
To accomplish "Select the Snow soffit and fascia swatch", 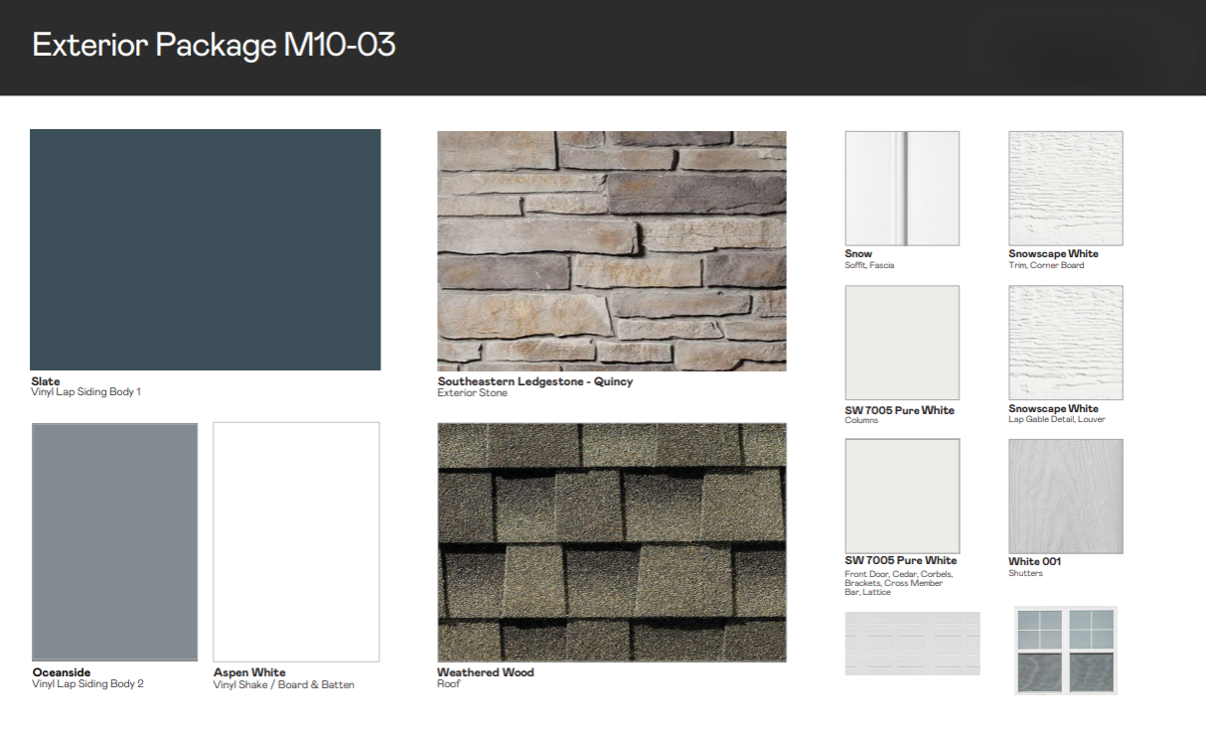I will 902,189.
